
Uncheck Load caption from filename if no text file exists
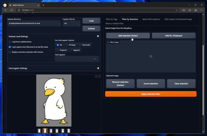(10, 47)
